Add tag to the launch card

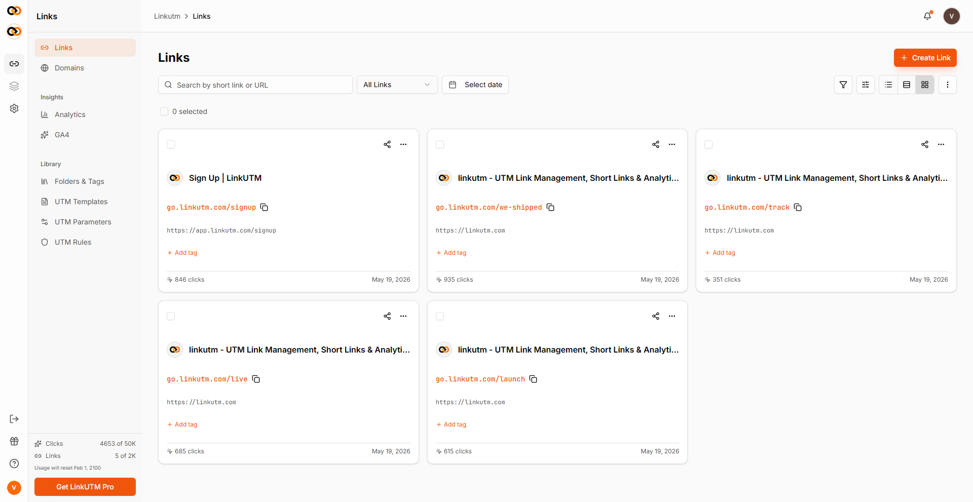451,424
